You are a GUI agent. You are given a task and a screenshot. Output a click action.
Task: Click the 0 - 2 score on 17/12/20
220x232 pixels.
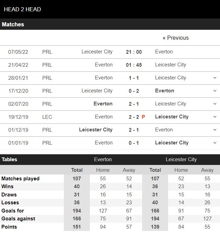coord(134,91)
